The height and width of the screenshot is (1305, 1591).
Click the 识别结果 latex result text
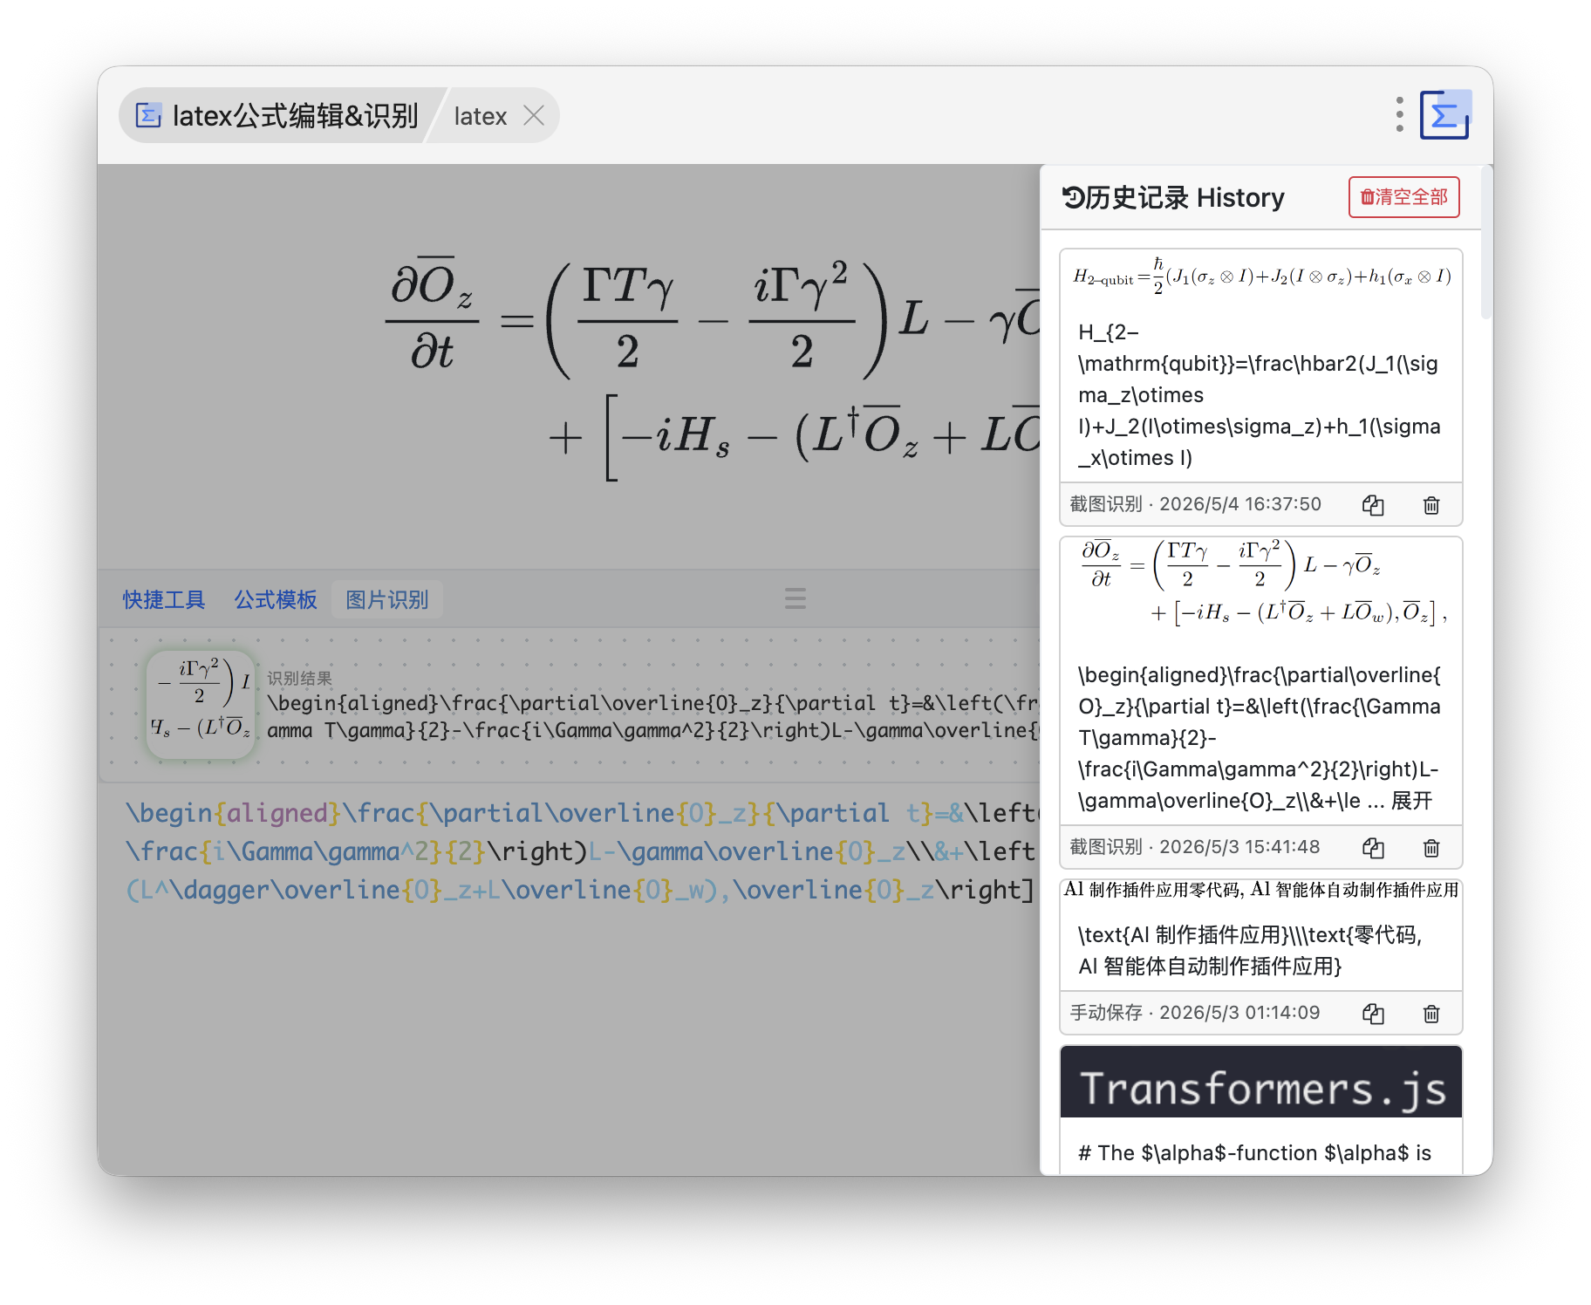[x=652, y=716]
